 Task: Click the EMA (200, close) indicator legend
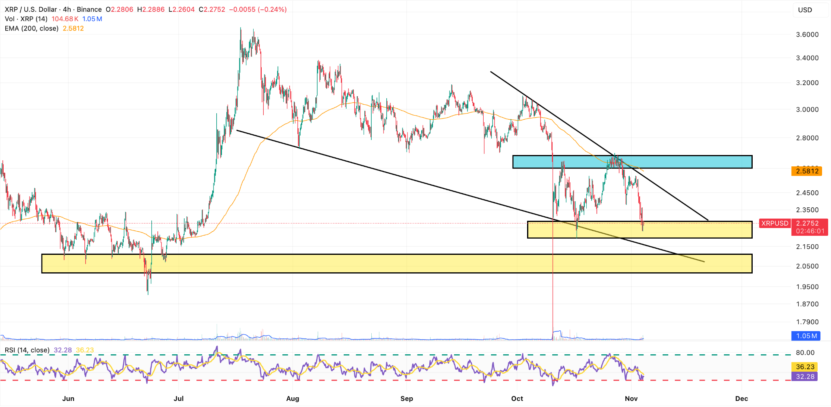click(x=32, y=28)
